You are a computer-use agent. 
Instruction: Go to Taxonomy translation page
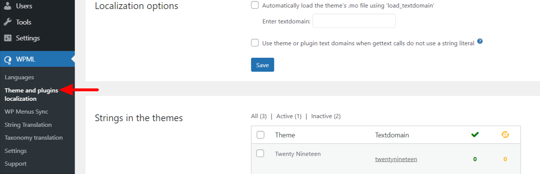point(33,138)
